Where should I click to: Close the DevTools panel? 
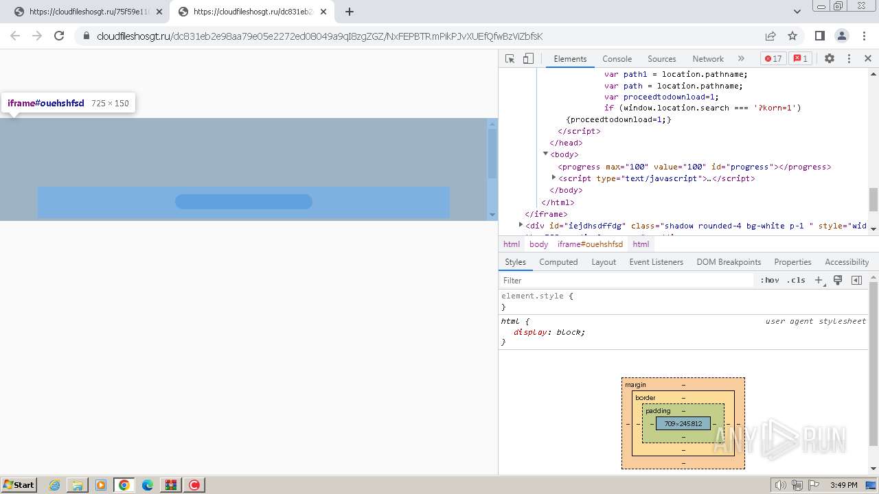[868, 58]
